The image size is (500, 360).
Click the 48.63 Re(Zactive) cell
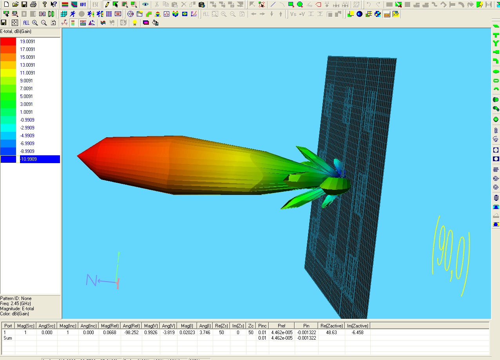(332, 332)
